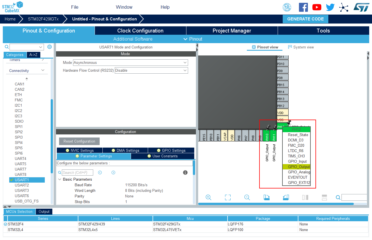
Task: Click the fit-to-screen pinout icon
Action: [228, 197]
